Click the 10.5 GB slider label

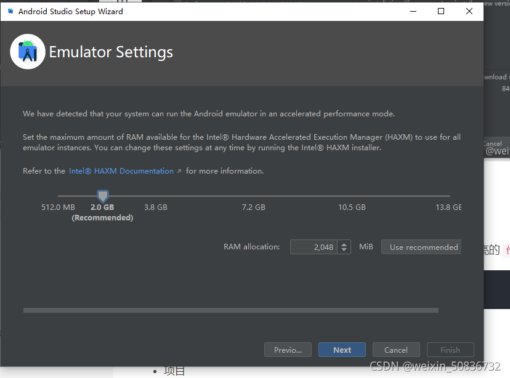pyautogui.click(x=352, y=207)
